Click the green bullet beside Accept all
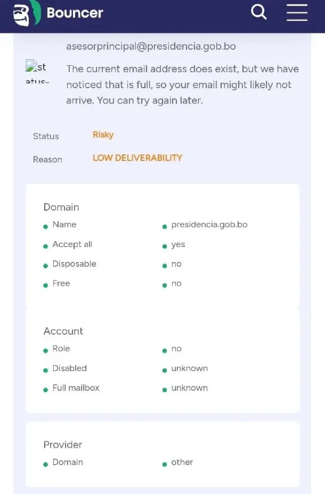The height and width of the screenshot is (494, 325). click(x=46, y=246)
